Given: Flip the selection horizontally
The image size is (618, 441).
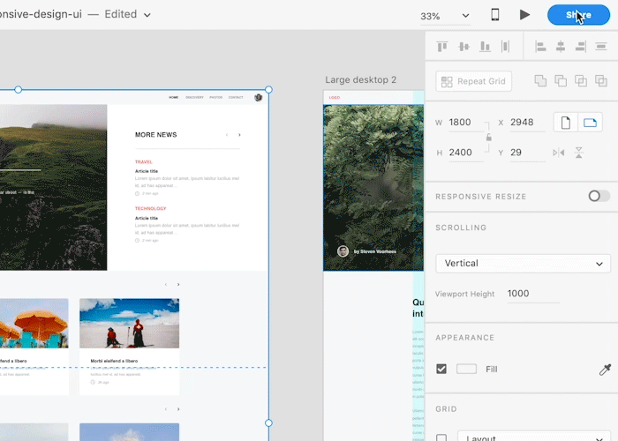Looking at the screenshot, I should [559, 153].
